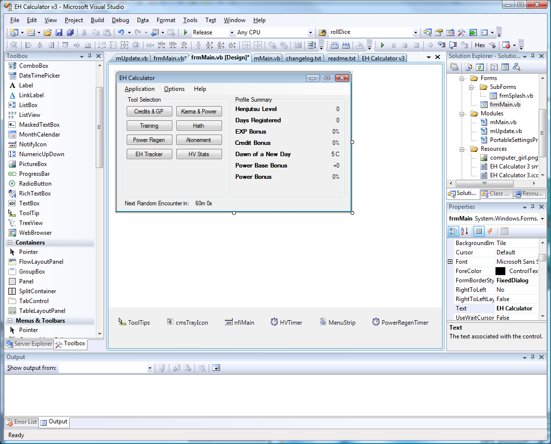Toggle Hex display mode in the debug toolbar
The image size is (551, 444).
(x=480, y=45)
